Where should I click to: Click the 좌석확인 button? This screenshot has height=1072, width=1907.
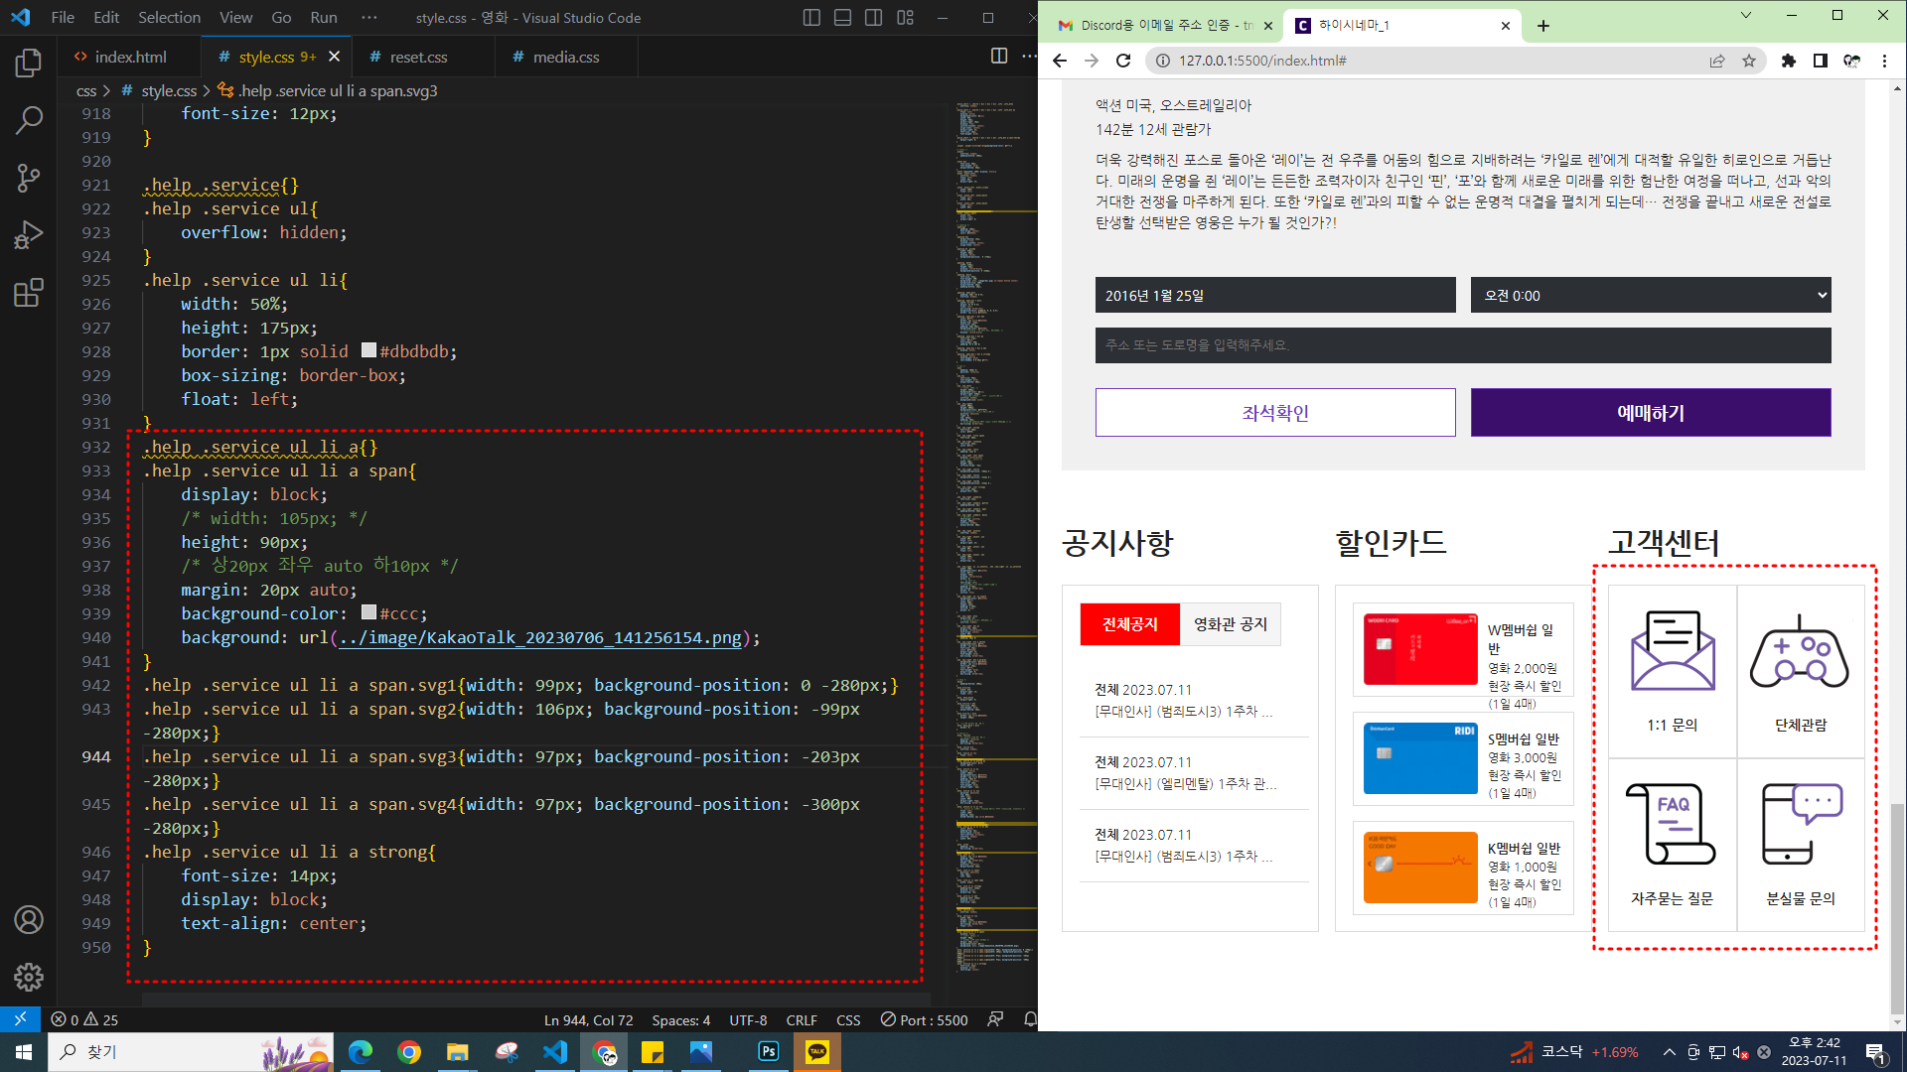pos(1274,413)
